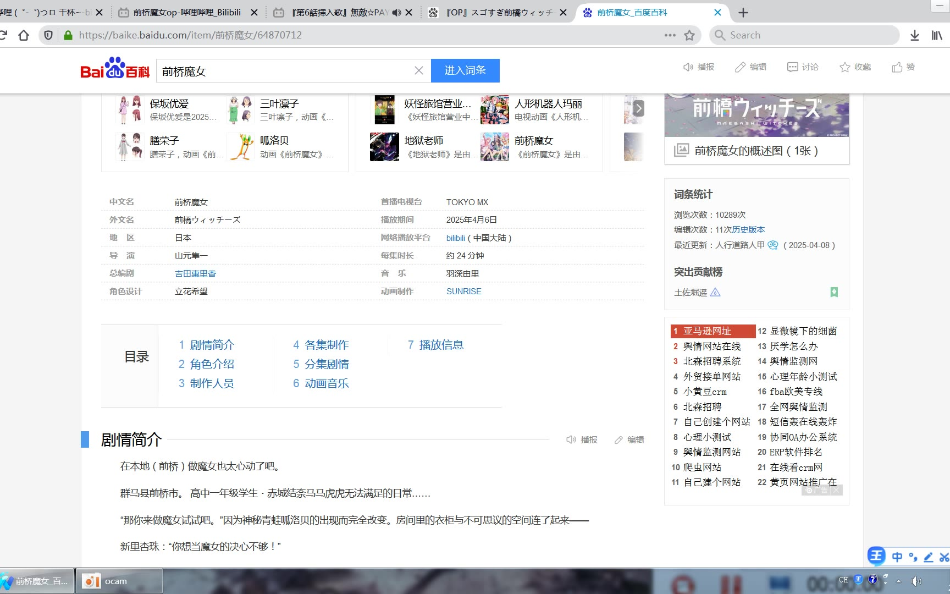Mute the playing tab's speaker icon

point(396,13)
